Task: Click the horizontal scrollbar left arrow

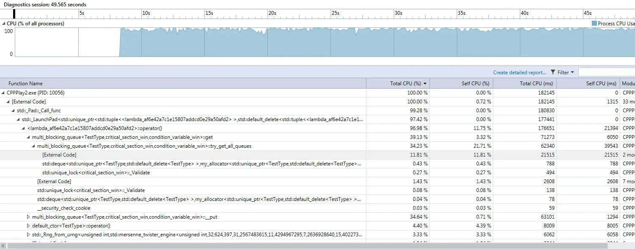Action: click(3, 246)
